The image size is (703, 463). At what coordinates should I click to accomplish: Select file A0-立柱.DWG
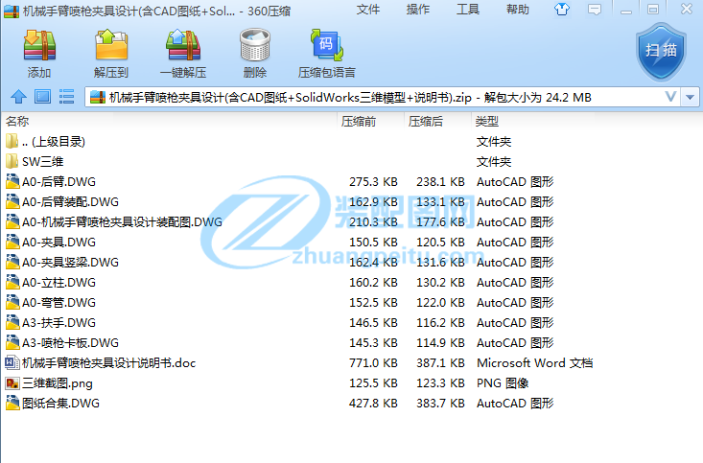click(x=59, y=283)
